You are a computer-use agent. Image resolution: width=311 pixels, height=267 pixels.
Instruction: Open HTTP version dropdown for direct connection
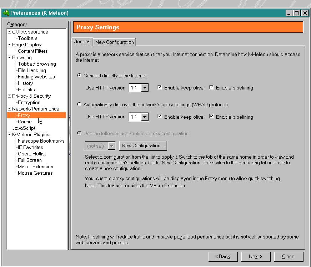[145, 88]
